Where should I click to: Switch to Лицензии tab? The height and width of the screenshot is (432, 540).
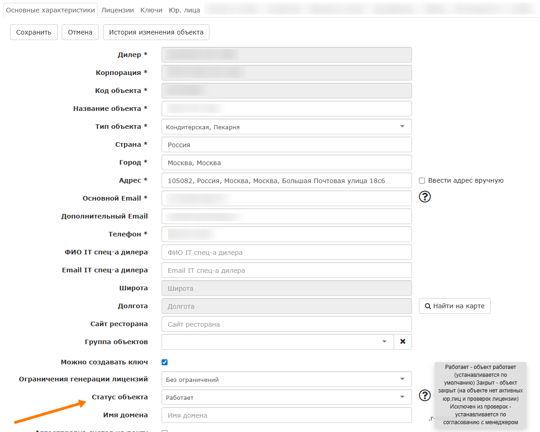coord(117,10)
